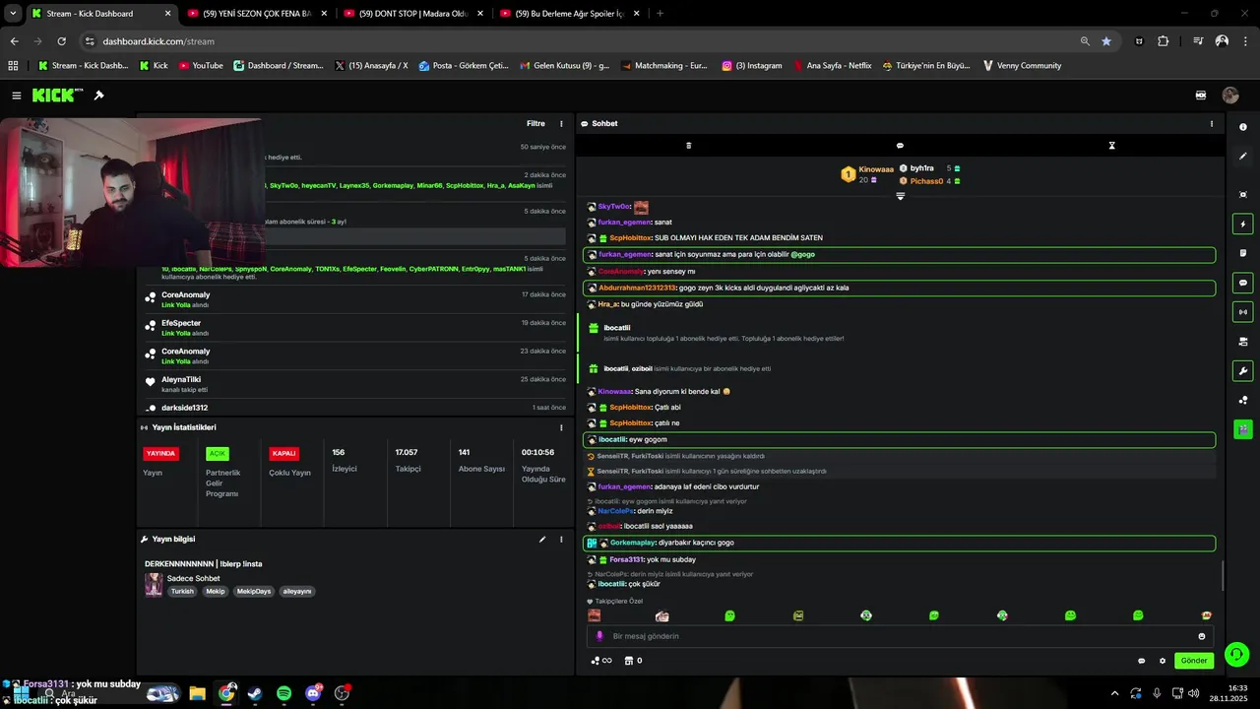
Task: Click the Kinowaaa top gifter name
Action: [x=876, y=169]
